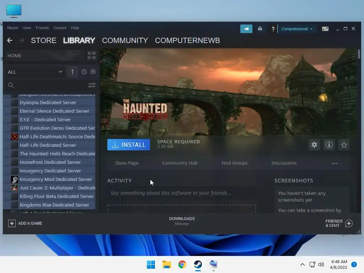364x273 pixels.
Task: Add game to favorites star icon
Action: tap(344, 145)
